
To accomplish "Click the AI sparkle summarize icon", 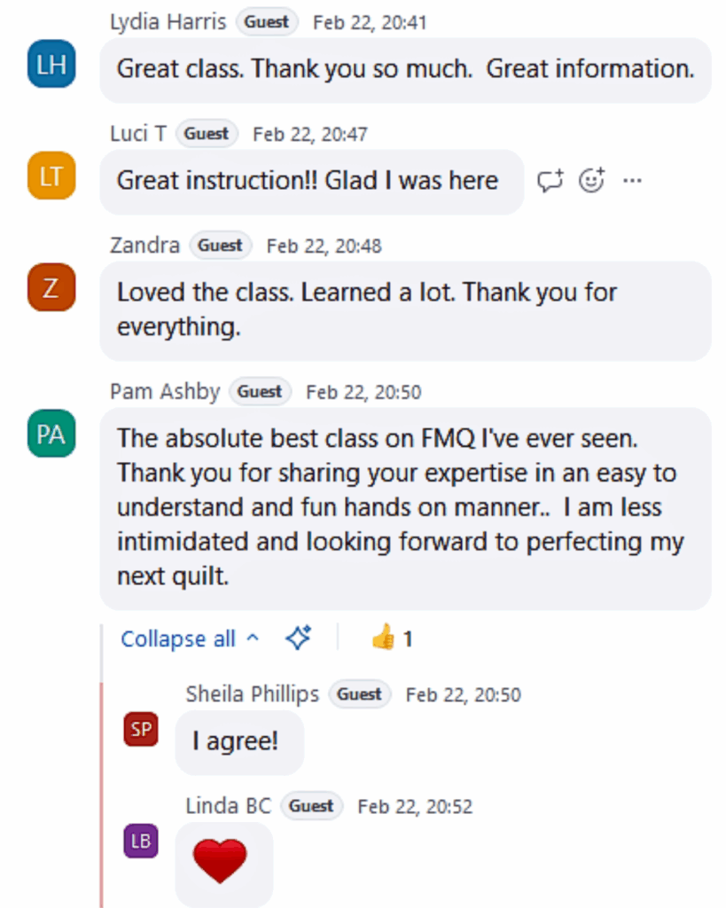I will click(x=299, y=638).
